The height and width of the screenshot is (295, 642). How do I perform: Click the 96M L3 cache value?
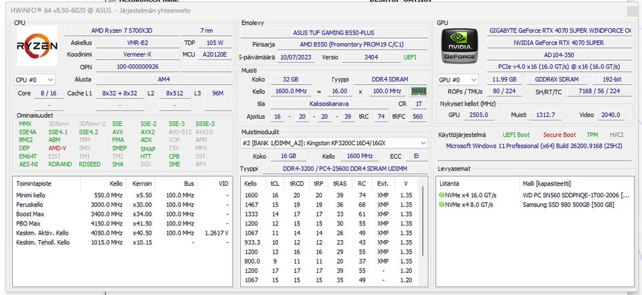pos(218,94)
